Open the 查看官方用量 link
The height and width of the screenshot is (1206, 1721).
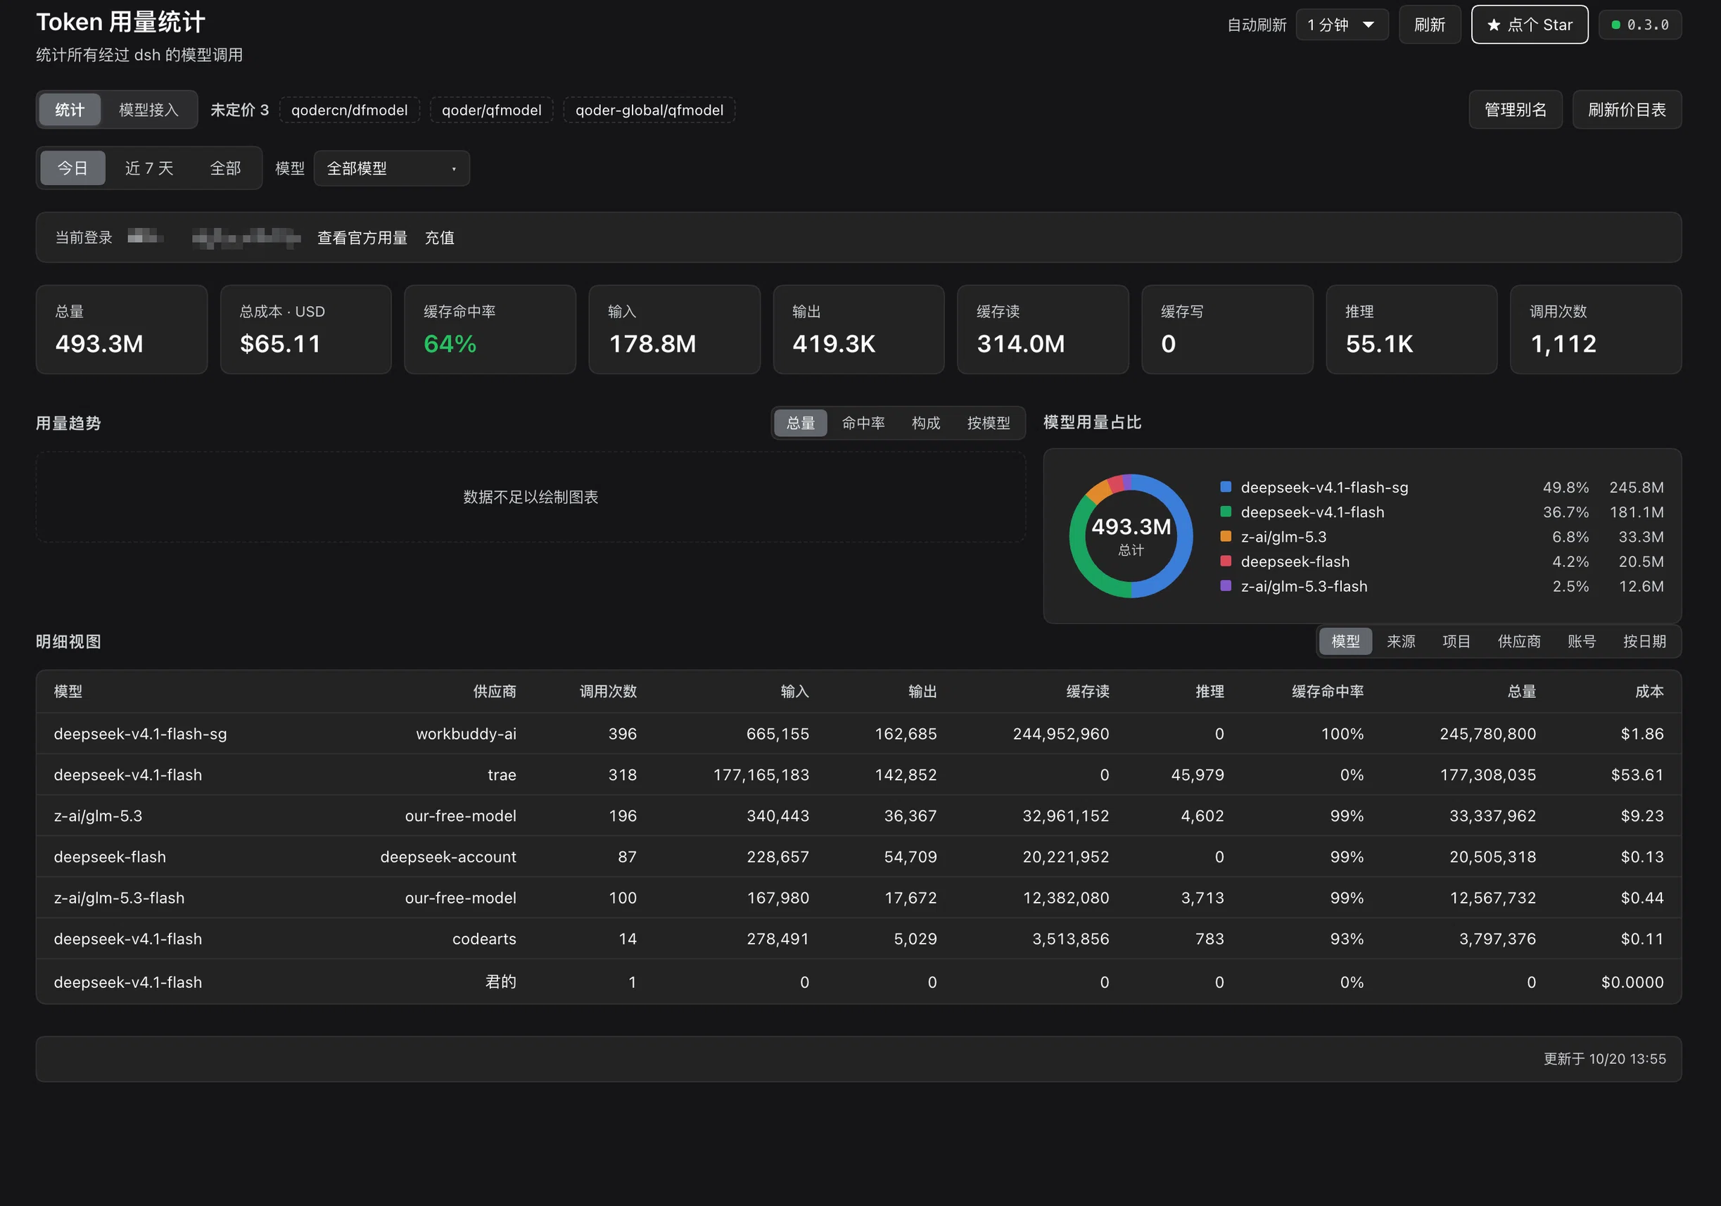click(362, 238)
